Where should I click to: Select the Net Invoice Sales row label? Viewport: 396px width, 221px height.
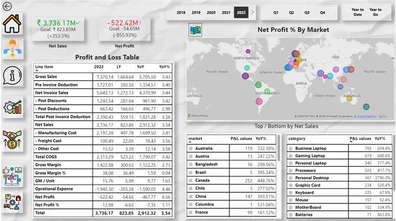pos(52,93)
